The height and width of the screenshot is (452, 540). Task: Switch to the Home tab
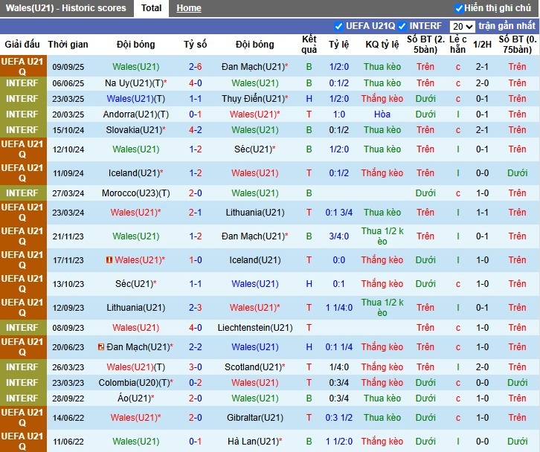tap(188, 8)
